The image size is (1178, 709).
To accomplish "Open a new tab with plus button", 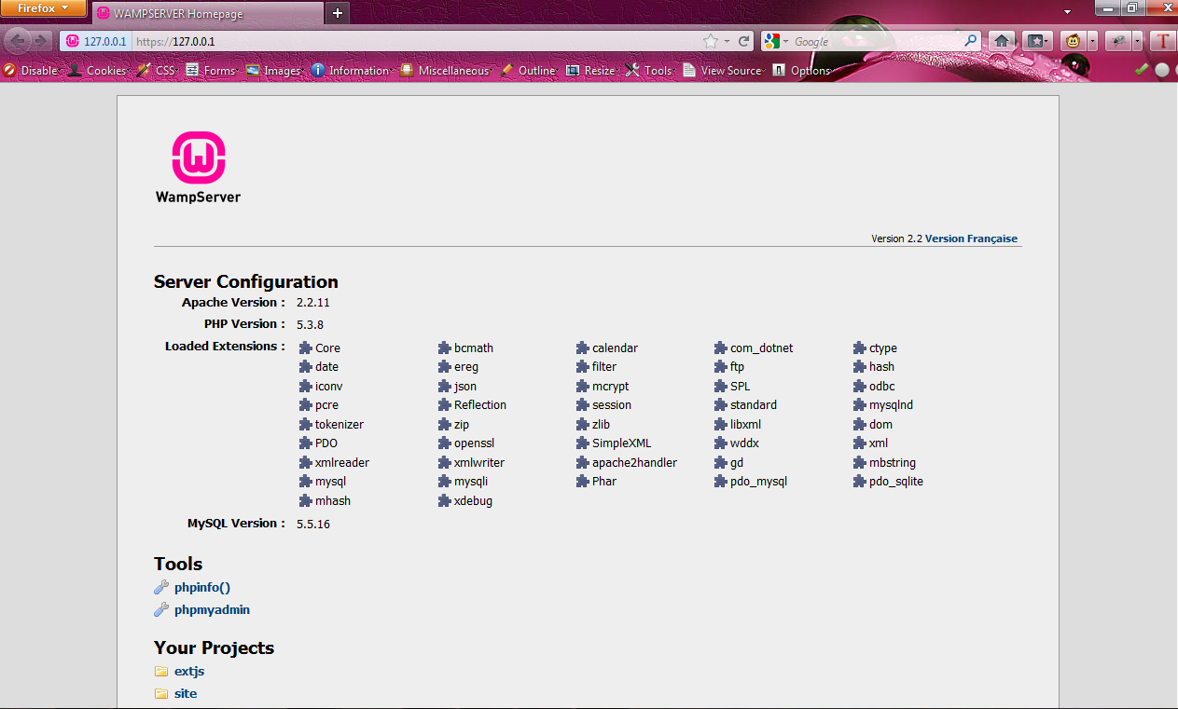I will [x=338, y=12].
